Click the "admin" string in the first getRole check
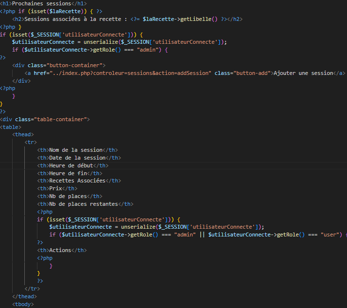Viewport: 347px width, 308px height. 148,50
